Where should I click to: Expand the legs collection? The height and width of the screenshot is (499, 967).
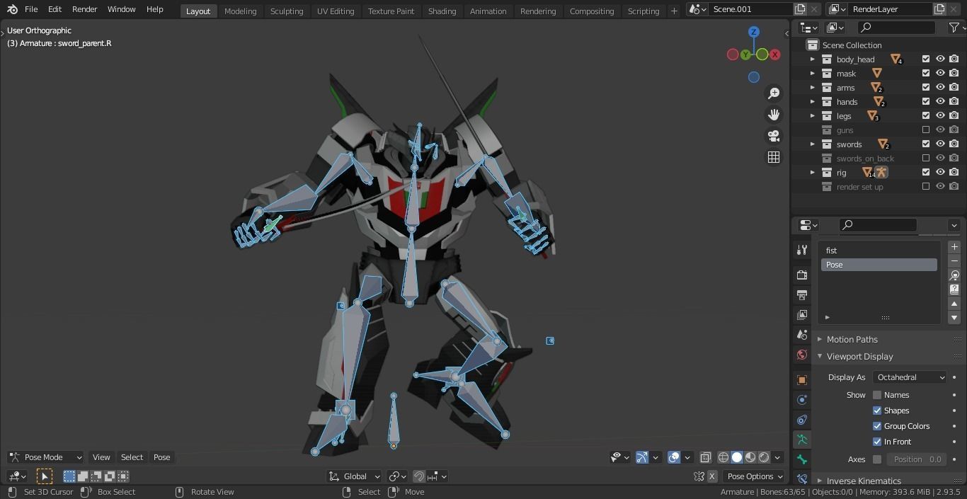(x=813, y=115)
